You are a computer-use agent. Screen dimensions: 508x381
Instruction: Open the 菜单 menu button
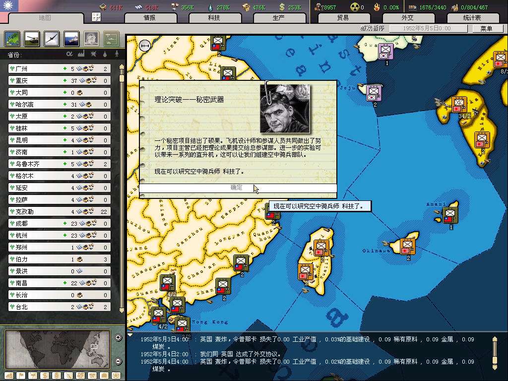tap(486, 29)
